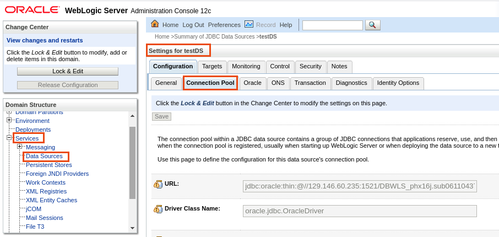The height and width of the screenshot is (237, 499).
Task: Click the Domain Structure panel title
Action: pos(31,105)
